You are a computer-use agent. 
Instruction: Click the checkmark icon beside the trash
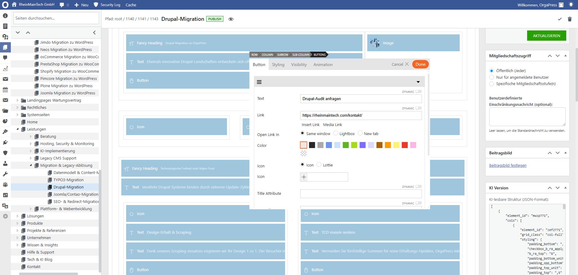click(x=560, y=19)
